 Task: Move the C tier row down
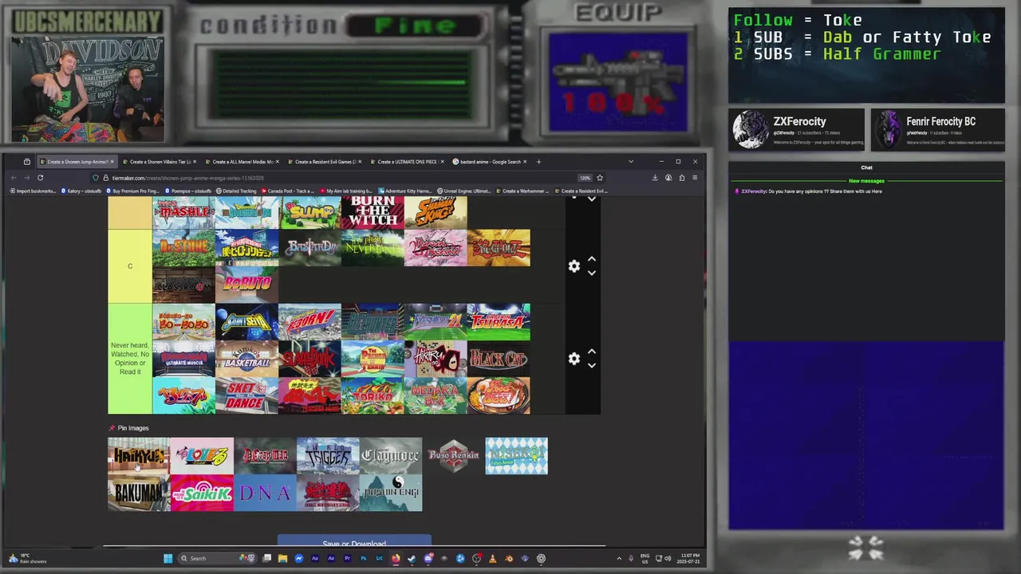592,273
